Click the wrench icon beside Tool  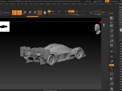coord(117,4)
